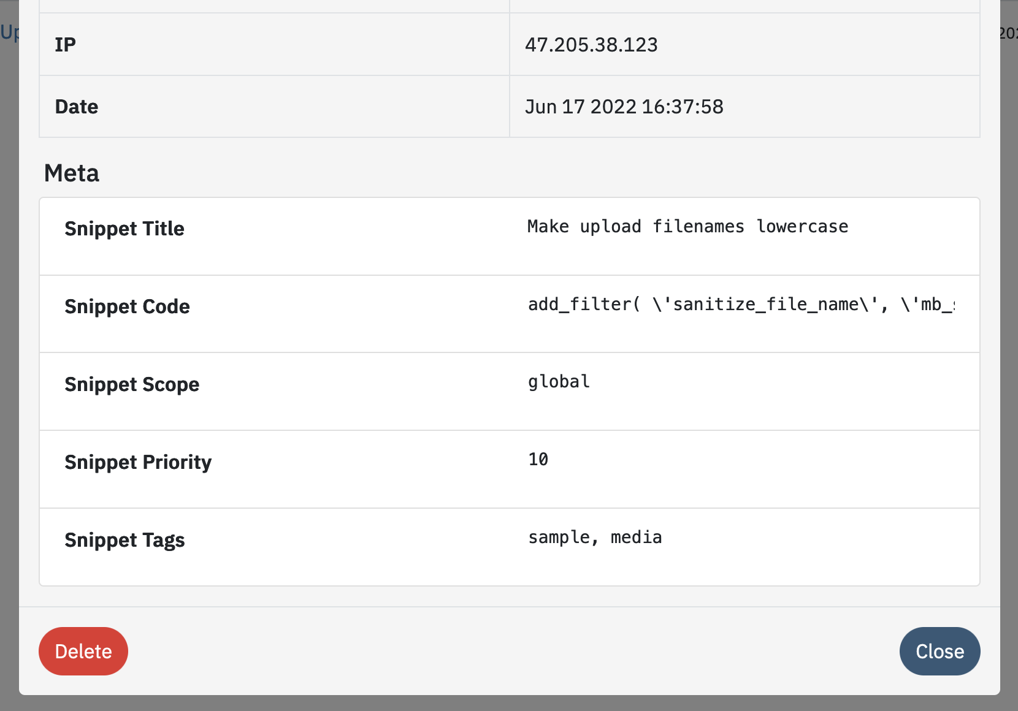The width and height of the screenshot is (1018, 711).
Task: Click the Snippet Priority value 10
Action: pos(537,459)
